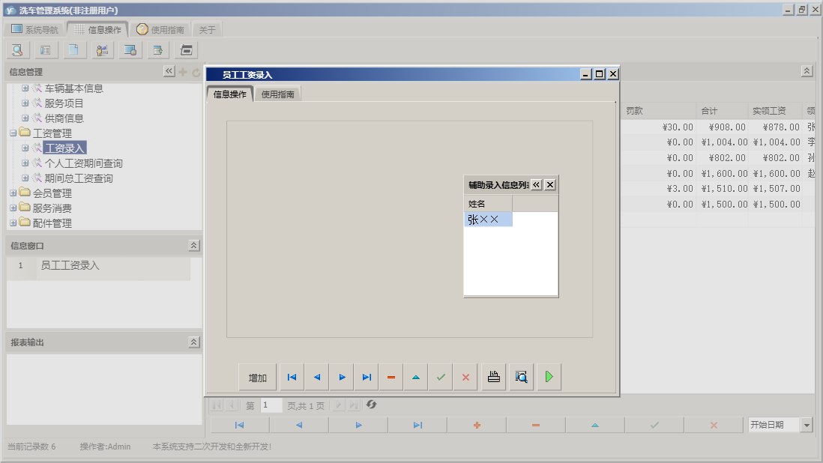Image resolution: width=823 pixels, height=463 pixels.
Task: Select 张×× in helper name list
Action: [488, 220]
